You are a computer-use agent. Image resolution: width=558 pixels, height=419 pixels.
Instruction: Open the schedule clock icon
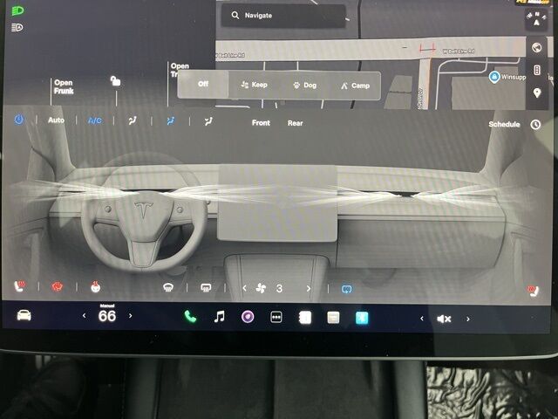[x=535, y=124]
